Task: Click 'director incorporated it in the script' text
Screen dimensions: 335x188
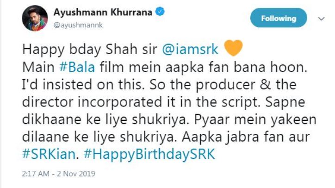Action: tap(141, 102)
